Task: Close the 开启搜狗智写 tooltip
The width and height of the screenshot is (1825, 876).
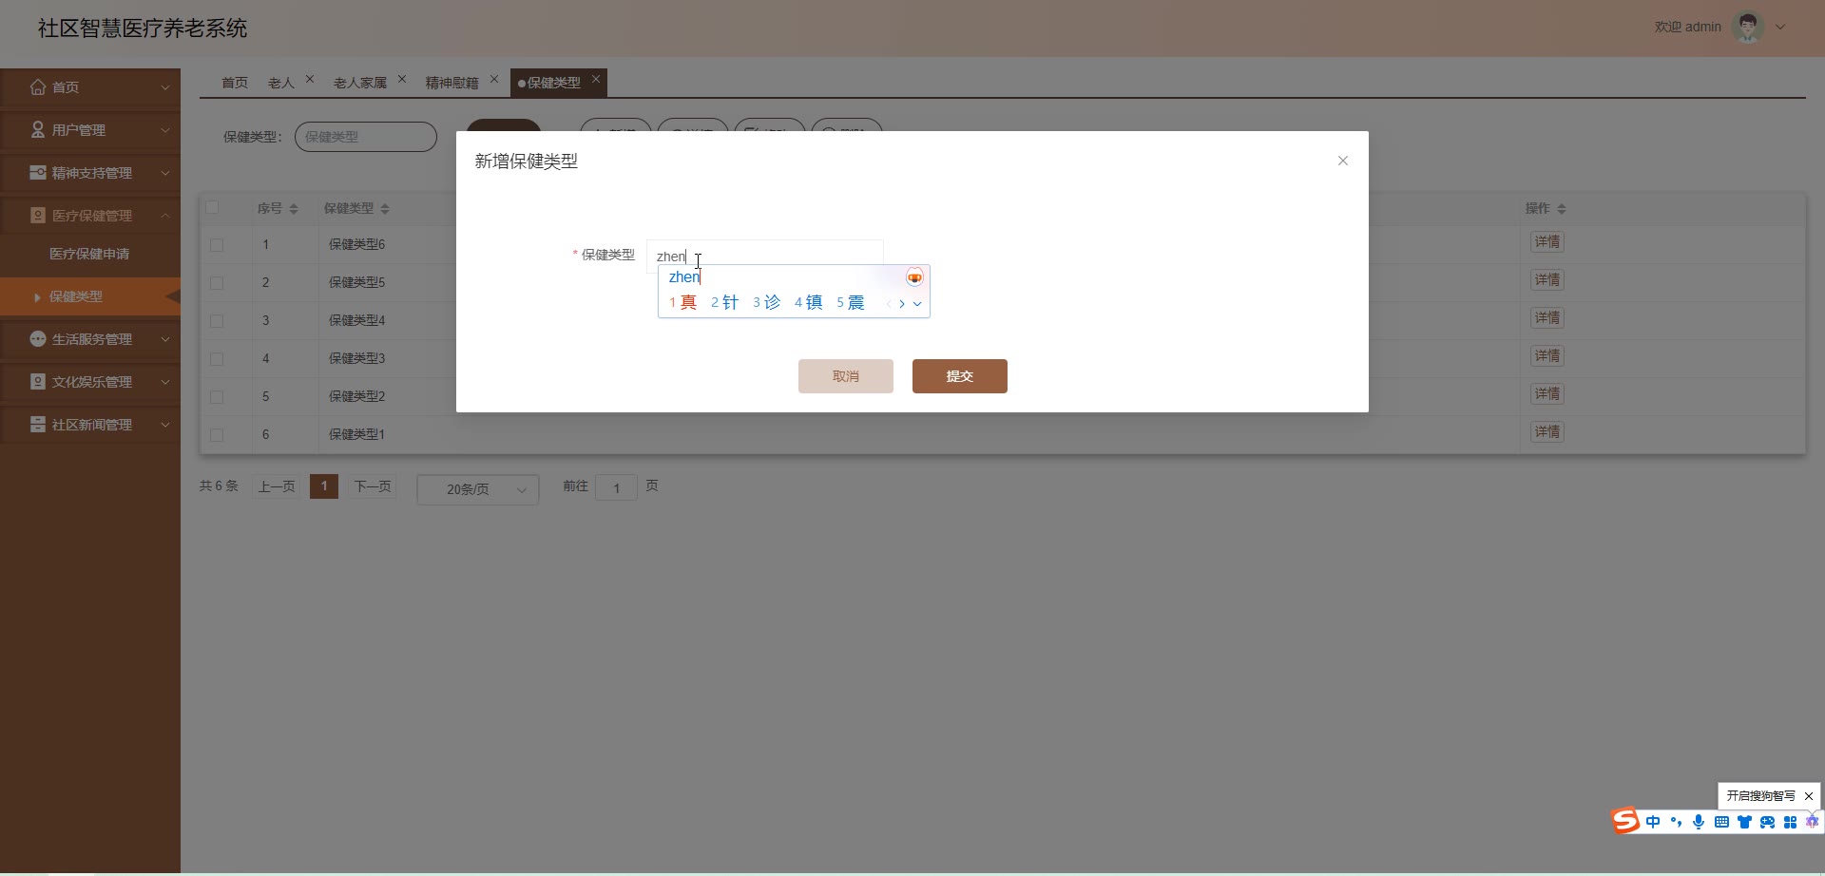Action: (x=1809, y=796)
